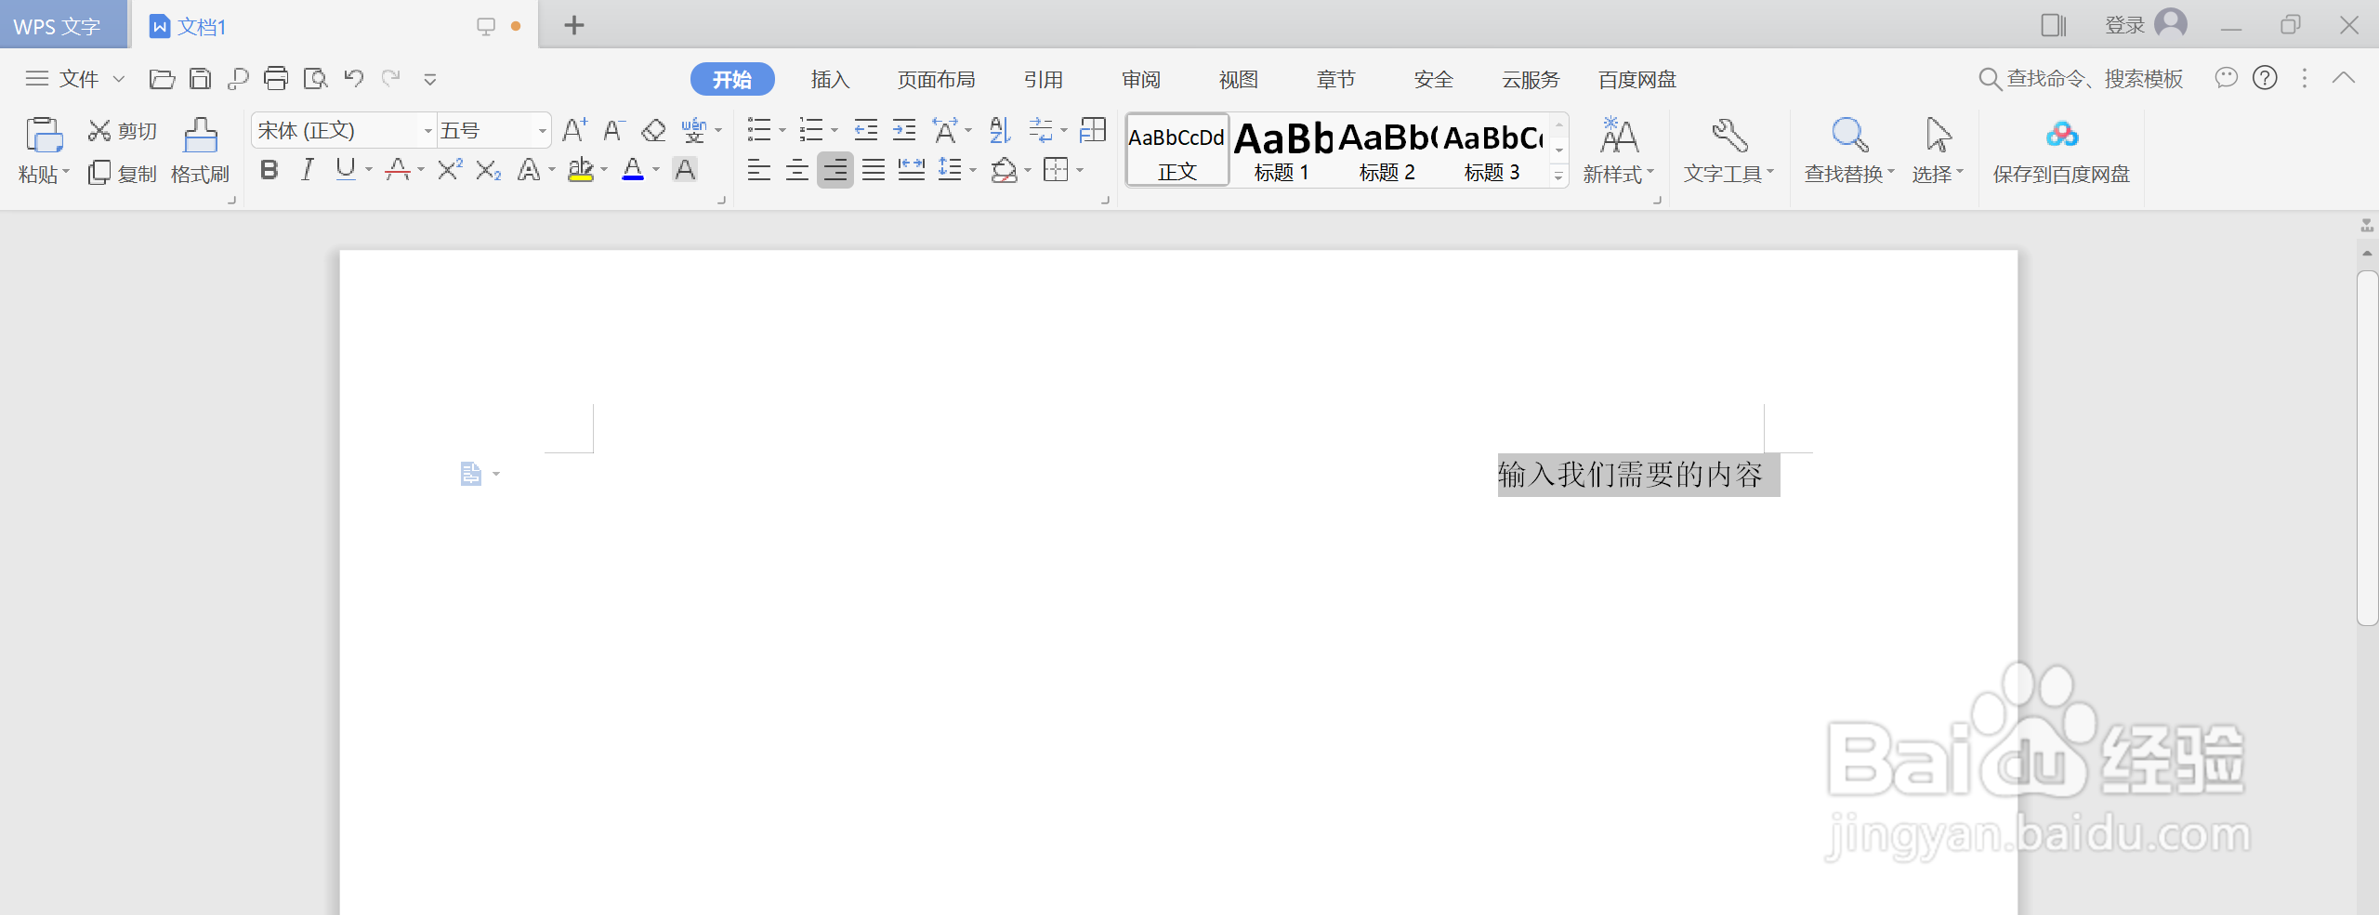This screenshot has width=2379, height=915.
Task: Open the 视图 (View) tab
Action: 1239,79
